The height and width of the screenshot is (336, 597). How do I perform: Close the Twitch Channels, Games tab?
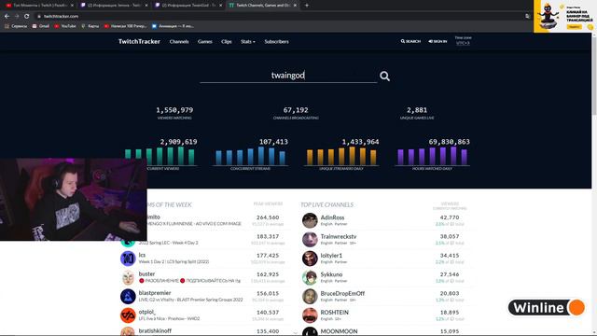(x=295, y=6)
